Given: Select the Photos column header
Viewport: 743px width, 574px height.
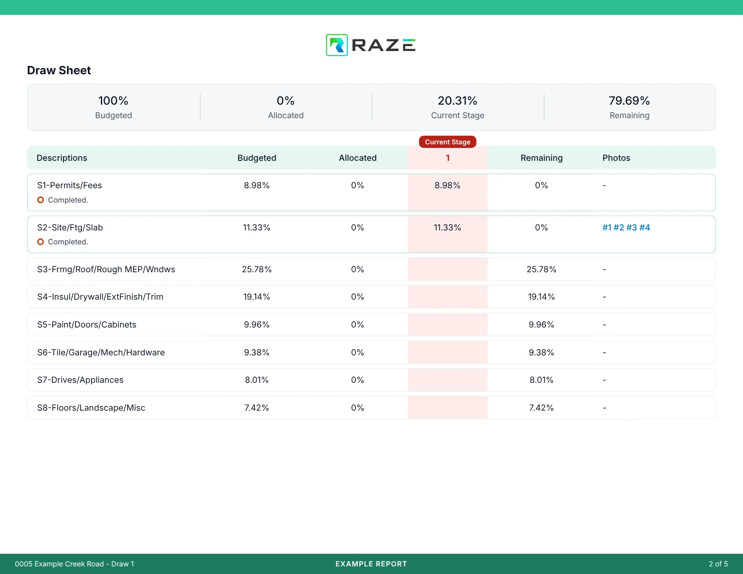Looking at the screenshot, I should [x=616, y=158].
